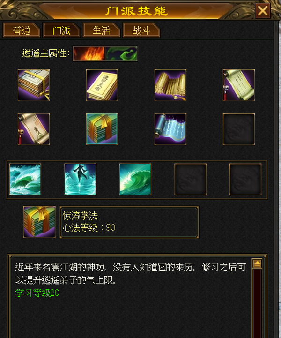The image size is (281, 338).
Task: Select the stacked books with yellow ribbon skill
Action: pos(34,85)
